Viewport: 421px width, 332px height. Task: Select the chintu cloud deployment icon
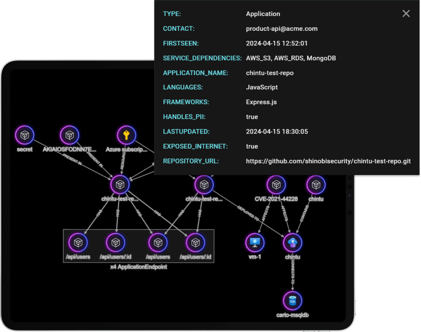tap(292, 242)
